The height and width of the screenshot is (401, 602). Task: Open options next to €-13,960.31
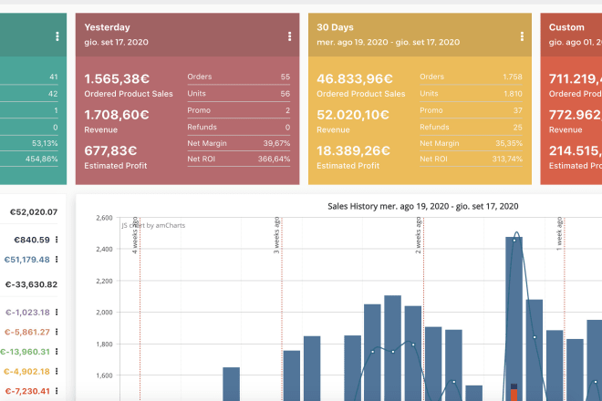point(57,352)
